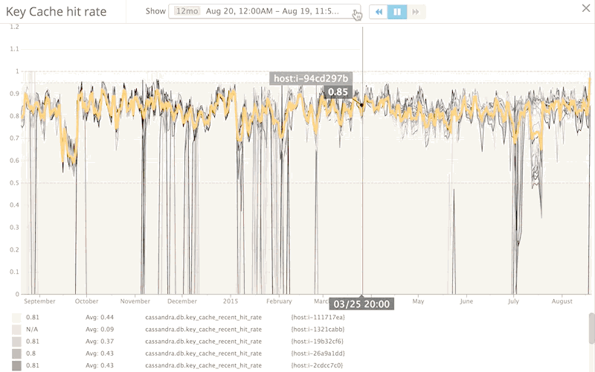Select the host:i-111717ea legend entry
Viewport: 595px width, 372px height.
pos(318,318)
